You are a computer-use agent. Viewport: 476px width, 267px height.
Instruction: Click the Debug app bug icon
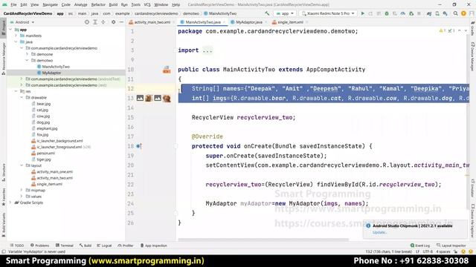pyautogui.click(x=387, y=13)
